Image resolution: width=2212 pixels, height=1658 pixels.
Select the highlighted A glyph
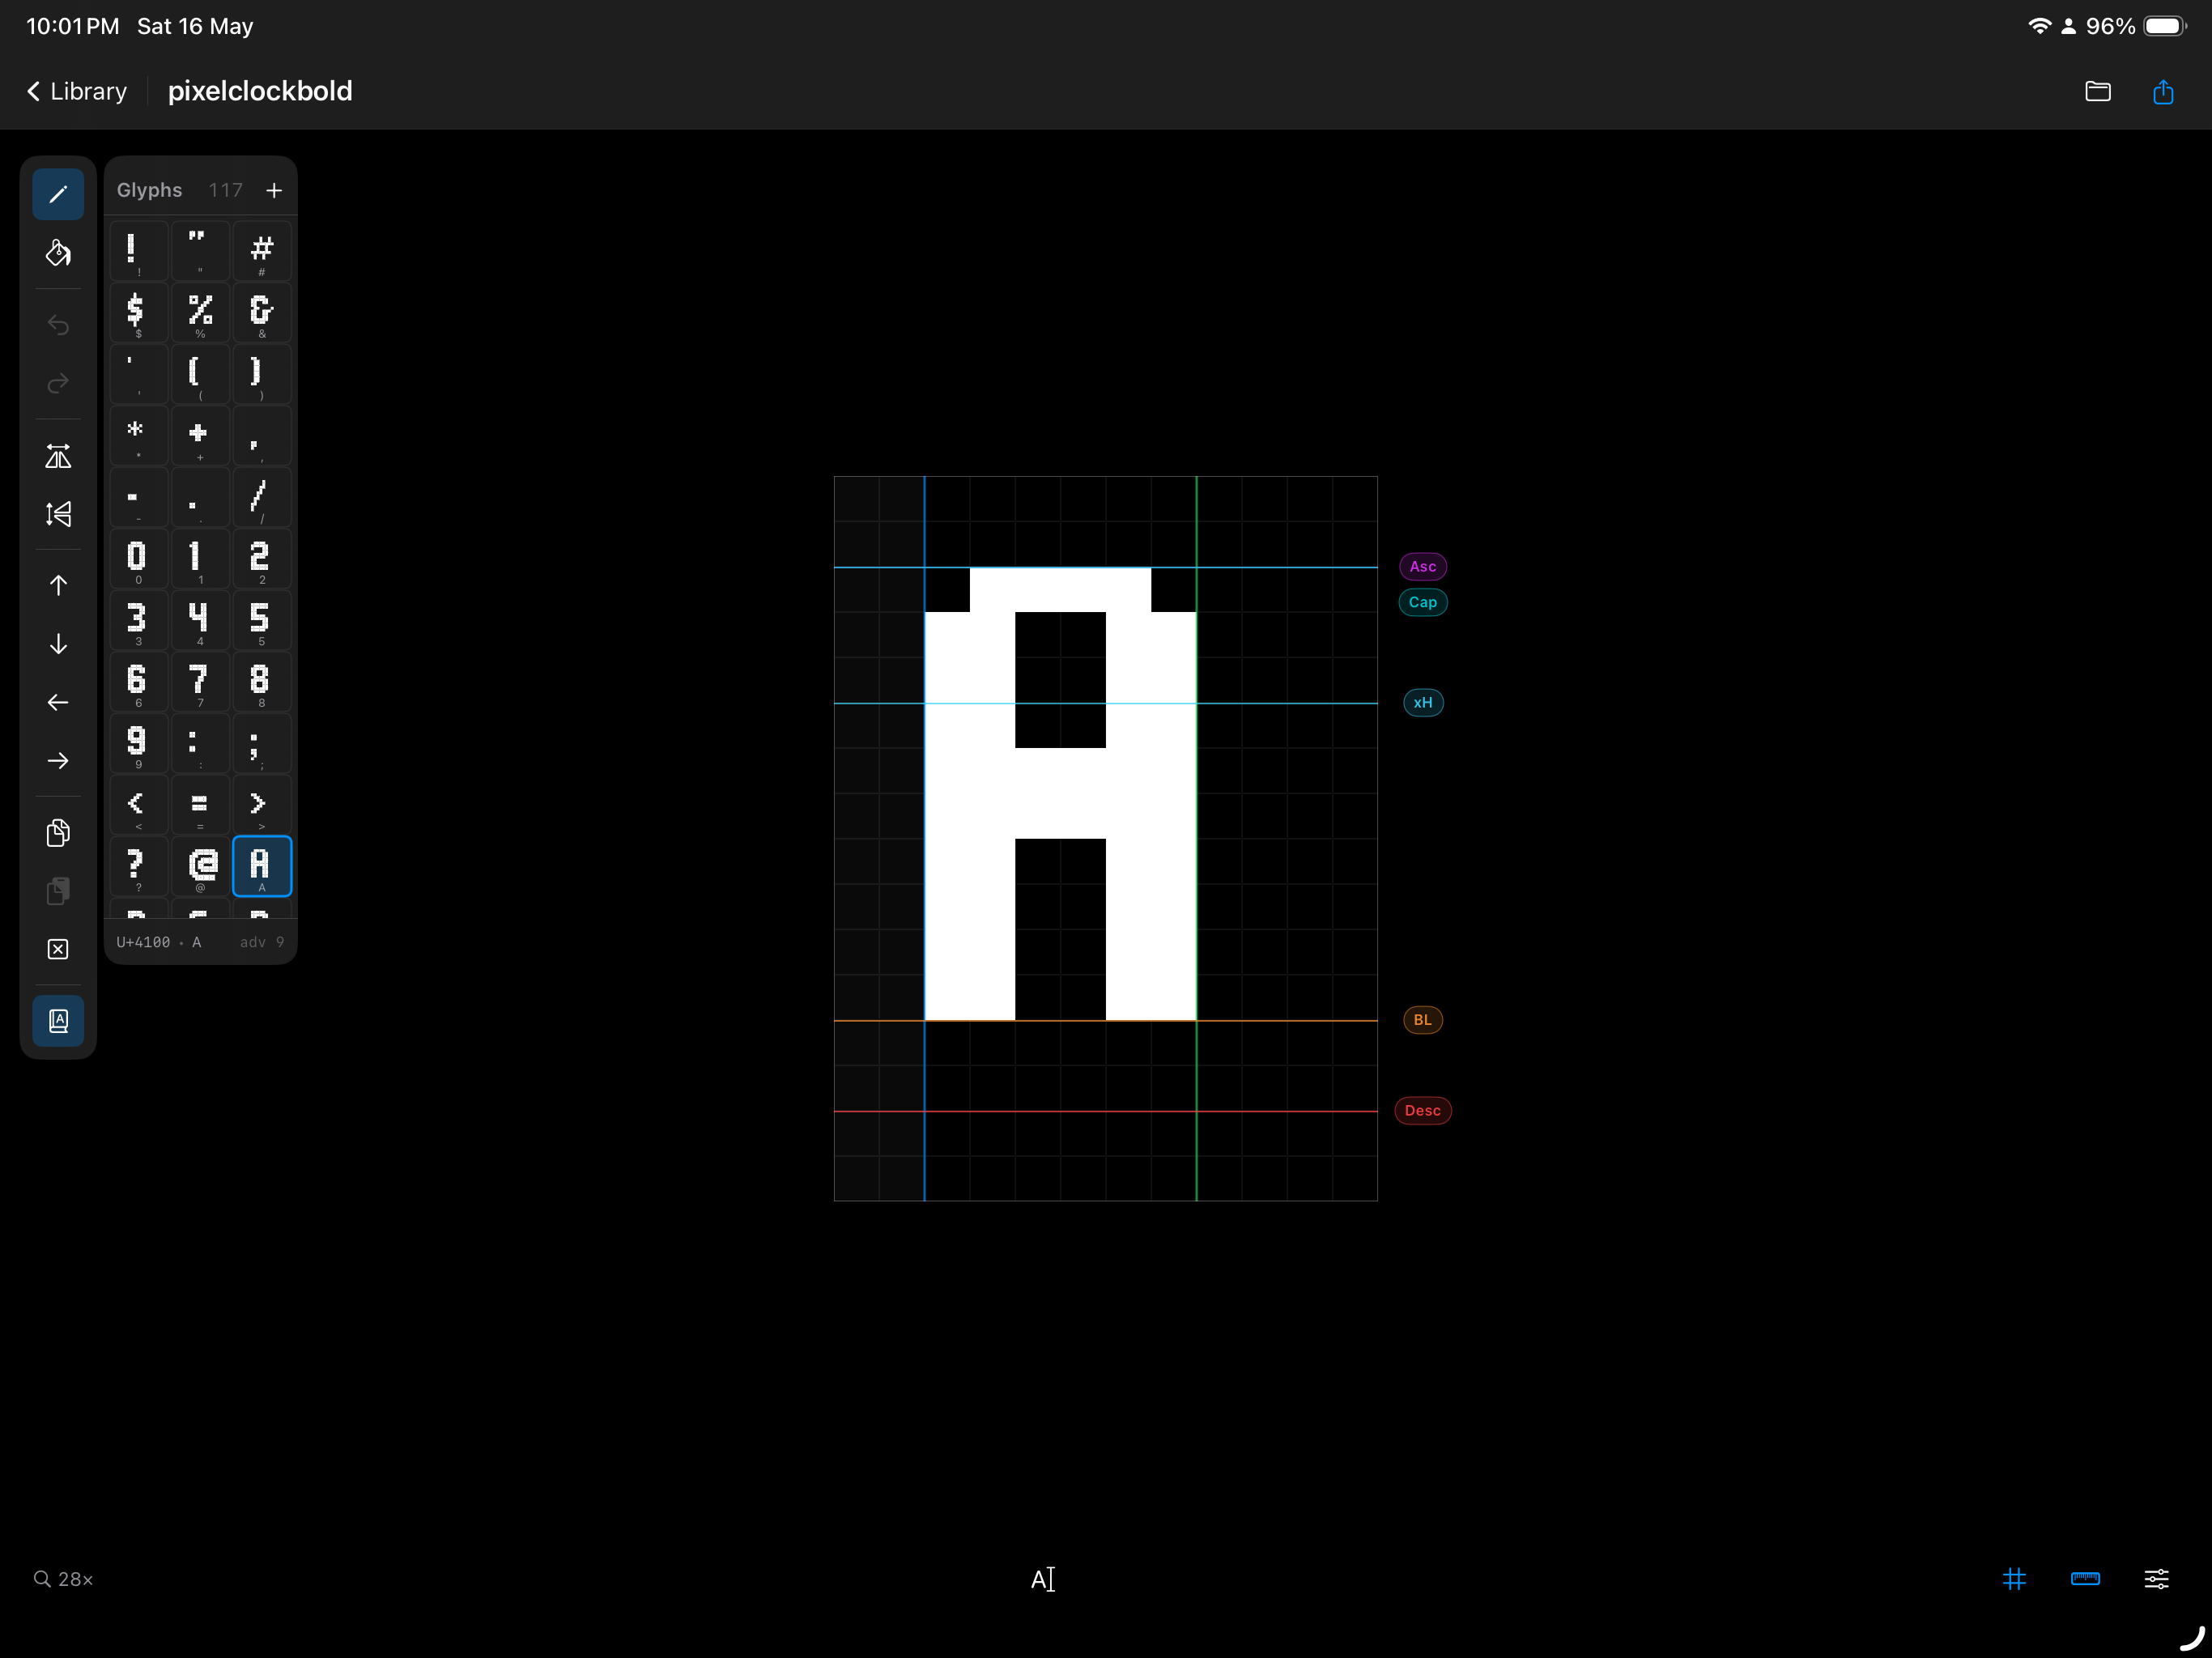click(262, 866)
